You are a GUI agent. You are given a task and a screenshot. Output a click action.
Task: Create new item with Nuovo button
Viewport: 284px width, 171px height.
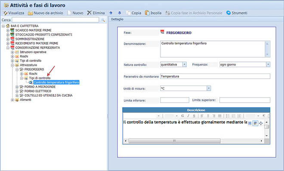point(75,13)
